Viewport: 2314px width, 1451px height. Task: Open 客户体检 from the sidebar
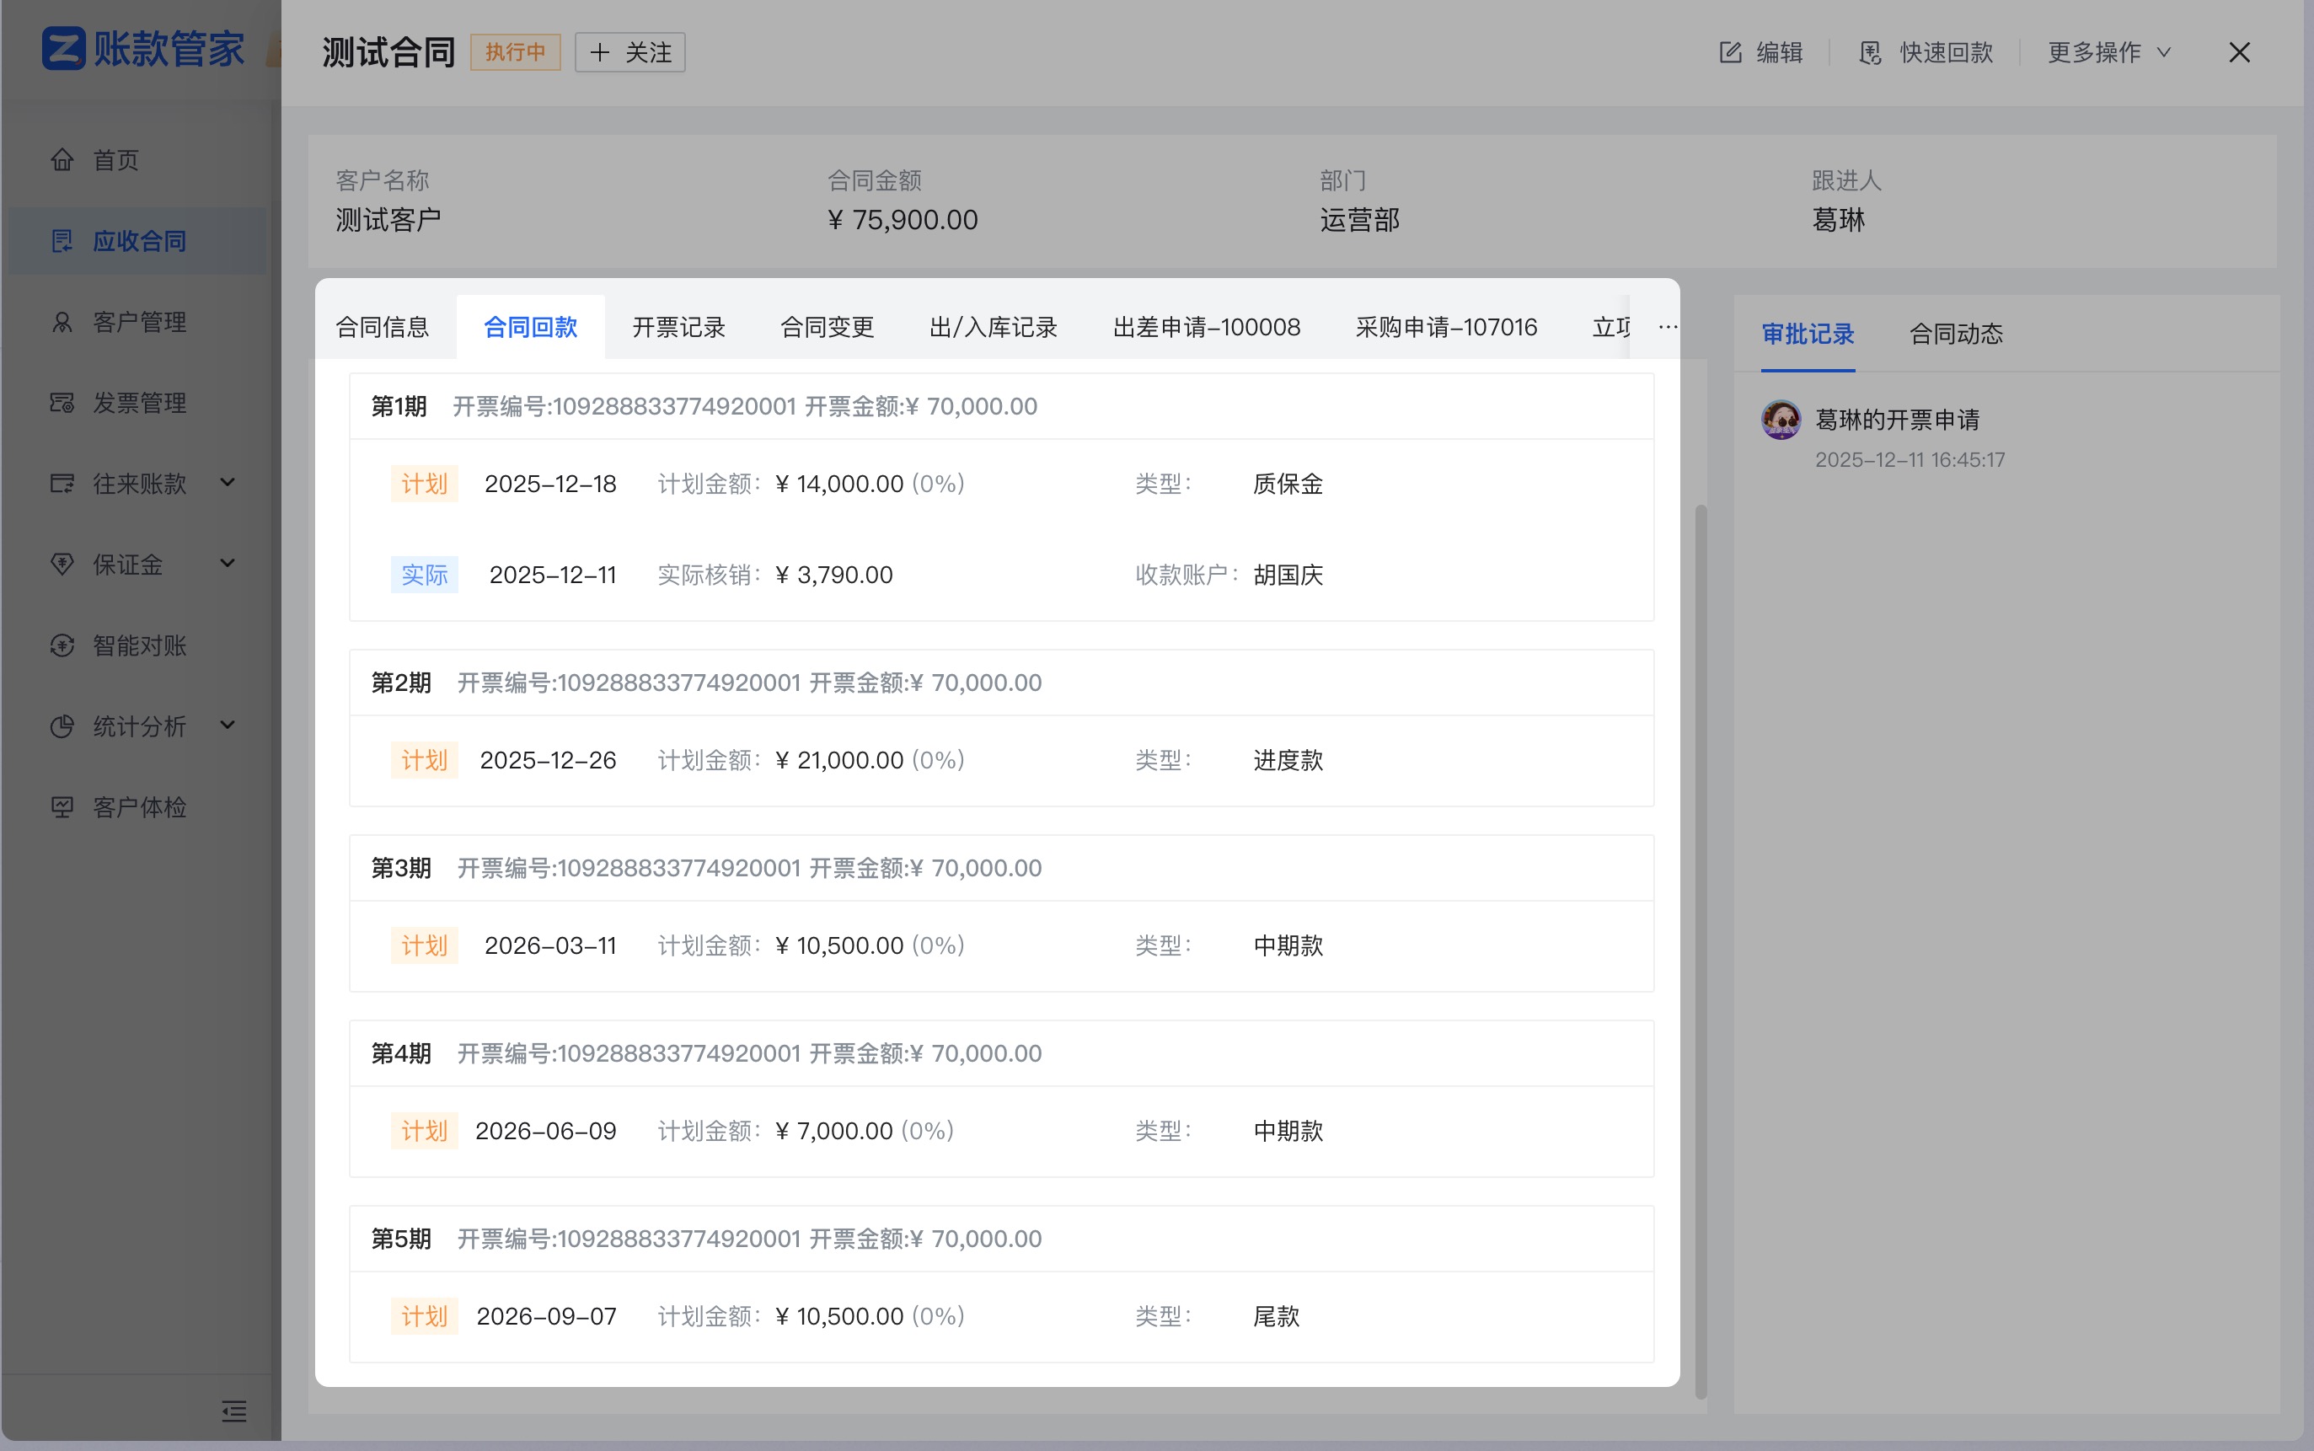pos(139,806)
